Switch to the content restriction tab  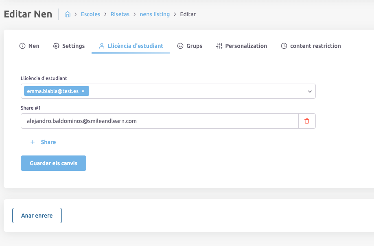(x=311, y=46)
